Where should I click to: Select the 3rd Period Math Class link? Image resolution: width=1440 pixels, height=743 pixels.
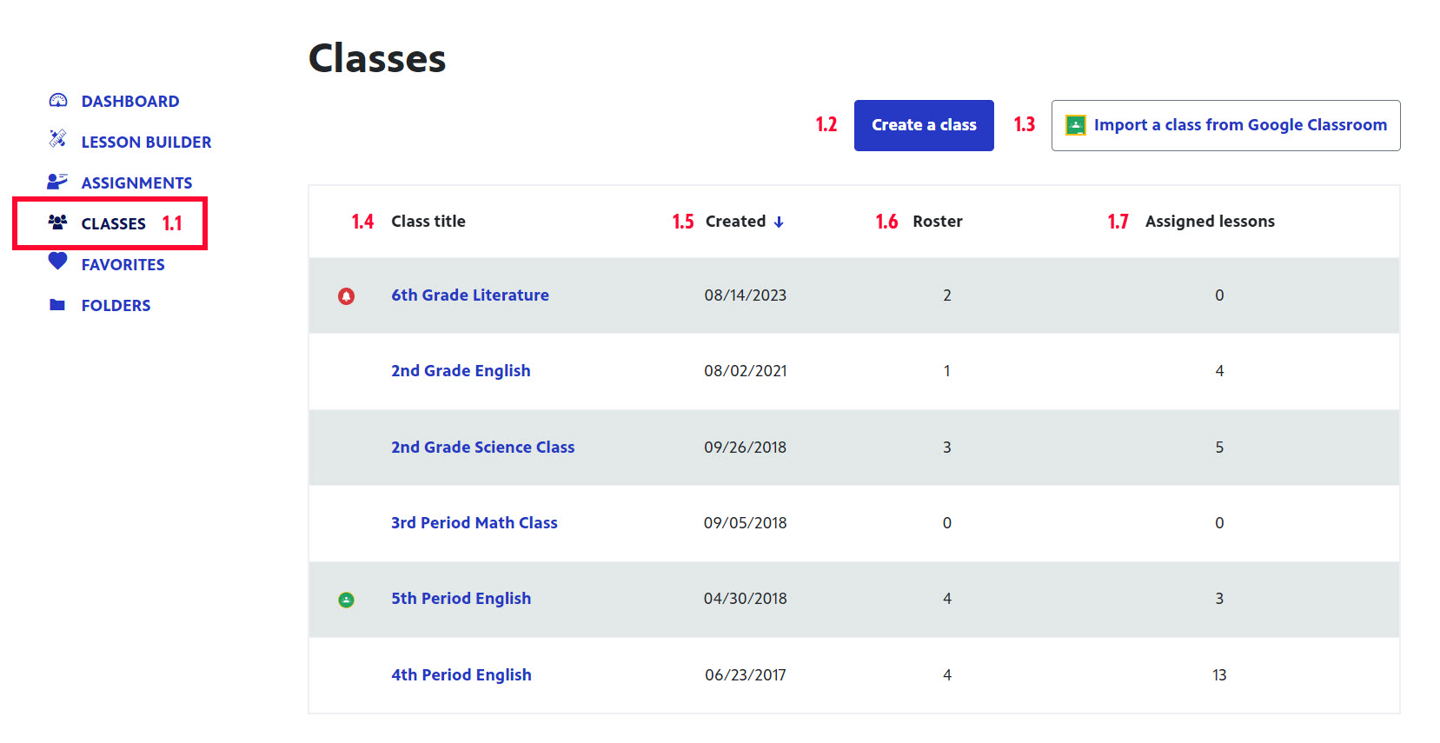tap(474, 523)
